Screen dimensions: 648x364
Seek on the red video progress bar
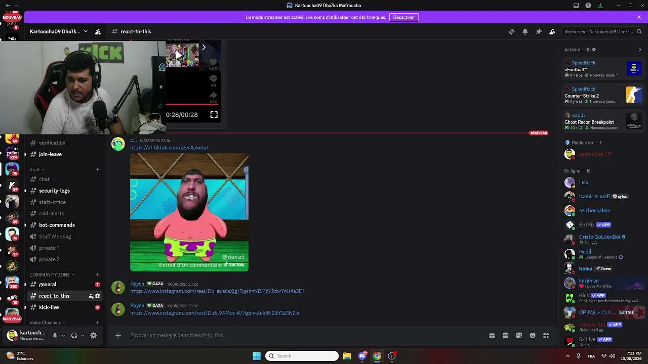(x=192, y=105)
